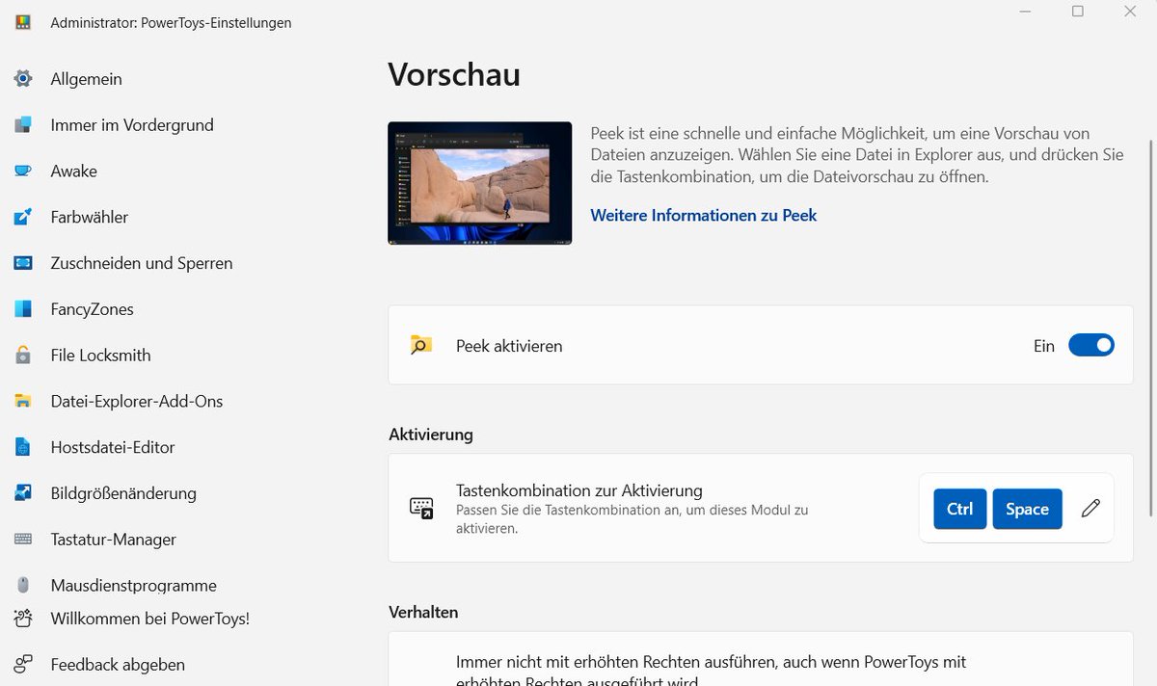Click the Peek magnifier folder icon
This screenshot has width=1157, height=686.
(420, 345)
